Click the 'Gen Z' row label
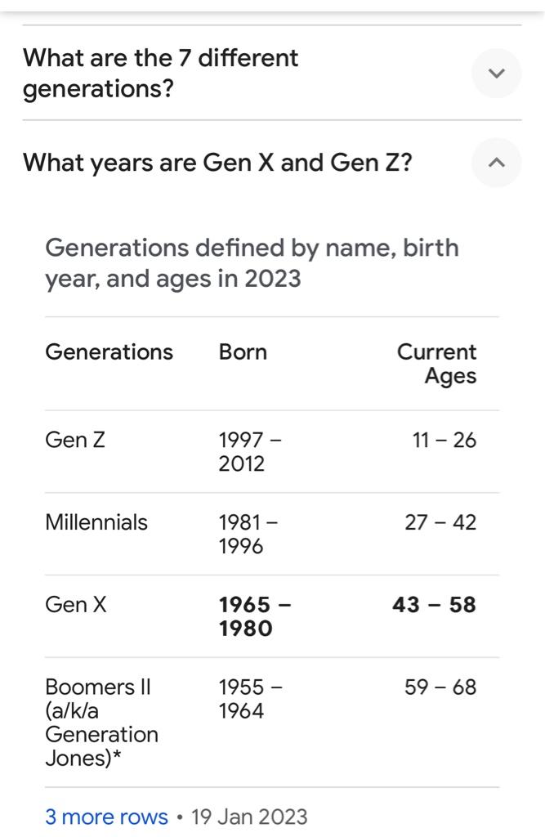The image size is (545, 837). [x=75, y=440]
